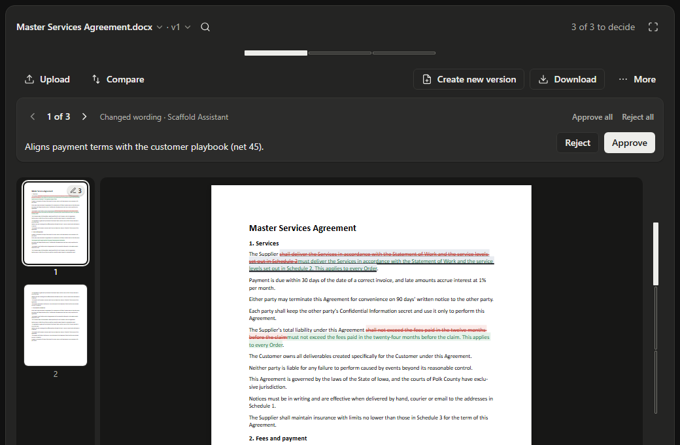Click the Upload button

tap(48, 79)
